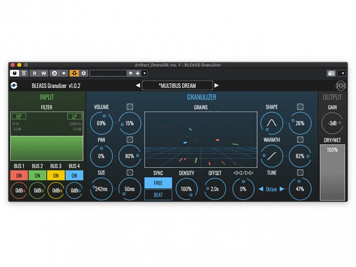Select FREE sync mode
356x267 pixels.
[x=158, y=183]
